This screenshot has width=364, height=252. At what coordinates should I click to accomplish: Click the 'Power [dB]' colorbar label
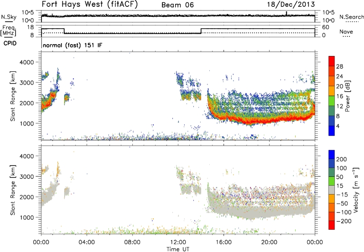tap(347, 96)
